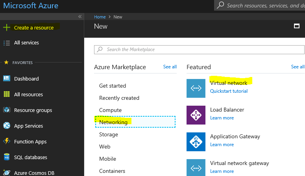Click the Microsoft Azure logo text
This screenshot has width=305, height=176.
(x=31, y=5)
